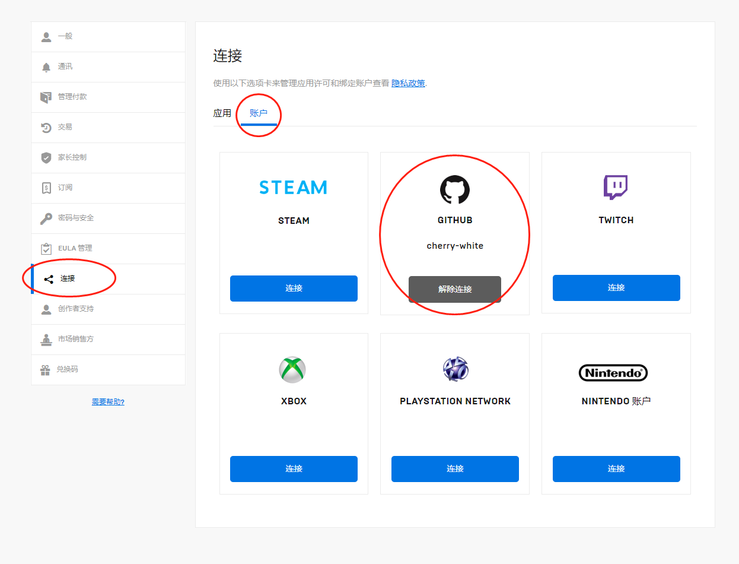Viewport: 739px width, 564px height.
Task: Connect the Xbox account
Action: coord(294,469)
